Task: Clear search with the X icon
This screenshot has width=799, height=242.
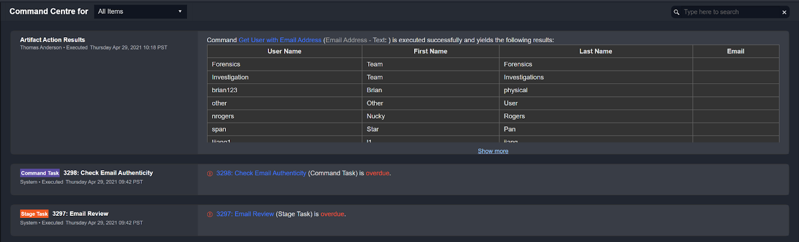Action: (784, 12)
